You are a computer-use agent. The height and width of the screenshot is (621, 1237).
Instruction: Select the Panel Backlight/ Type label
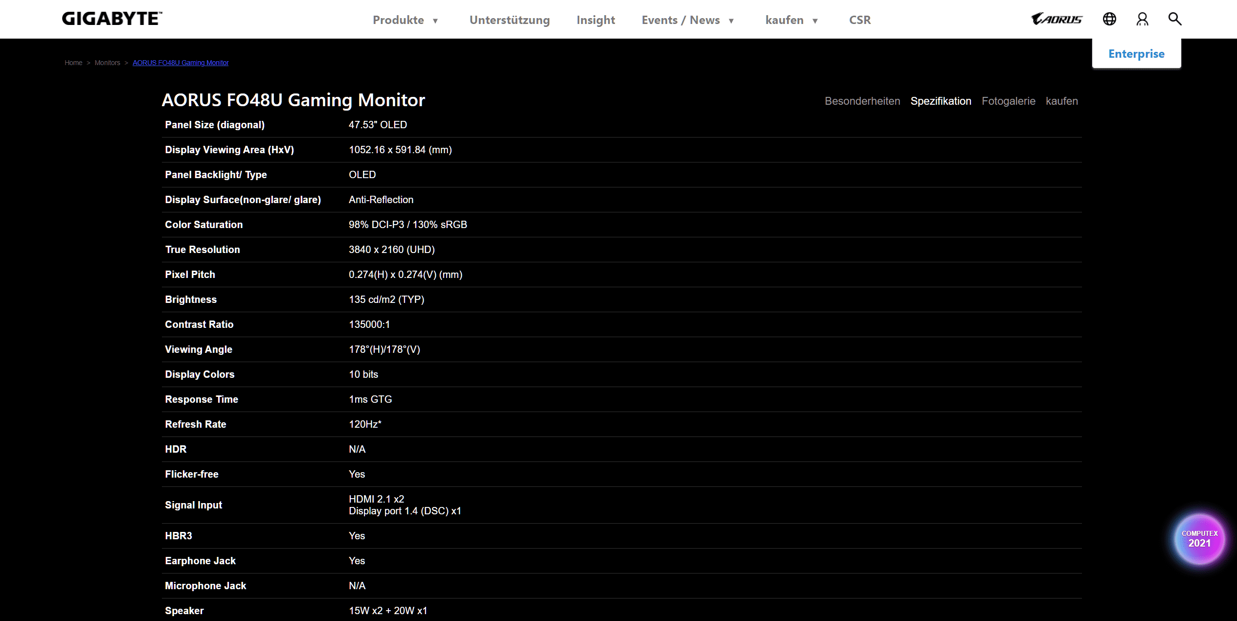coord(216,175)
